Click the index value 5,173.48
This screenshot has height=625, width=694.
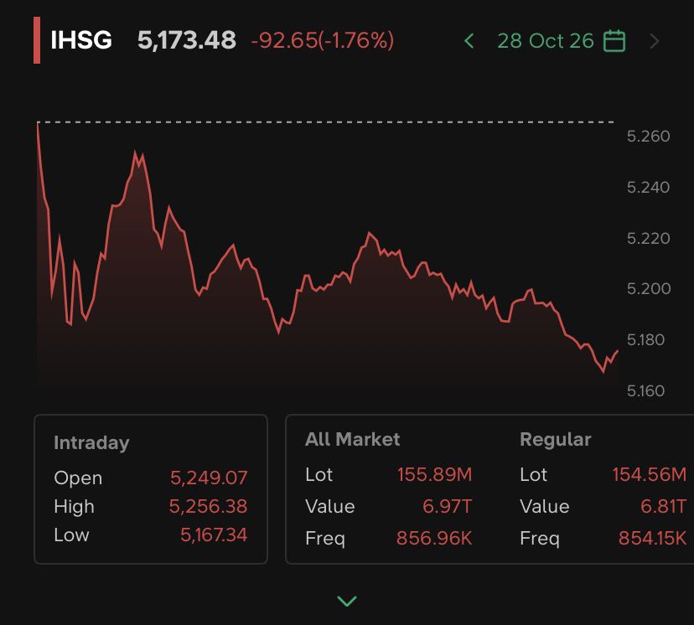click(x=186, y=40)
